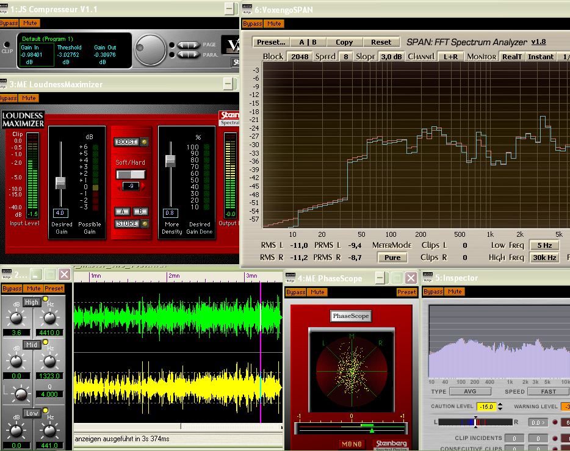Click the Low band Hz knob
Image resolution: width=570 pixels, height=451 pixels.
(49, 431)
